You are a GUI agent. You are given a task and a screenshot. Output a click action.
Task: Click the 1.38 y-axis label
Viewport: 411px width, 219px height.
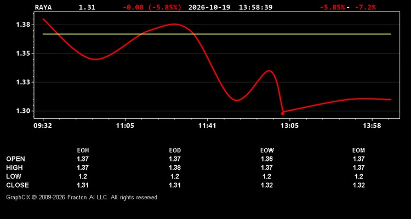tap(24, 25)
